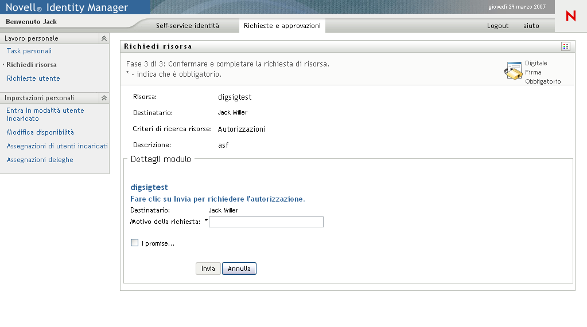Open Entra in modalità utente incaricato
587x327 pixels.
[x=45, y=115]
